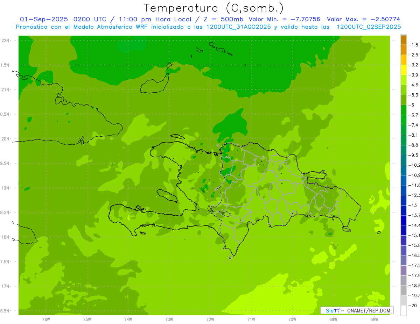This screenshot has width=420, height=324.
Task: Click the 76W longitude axis label
Action: coord(46,319)
